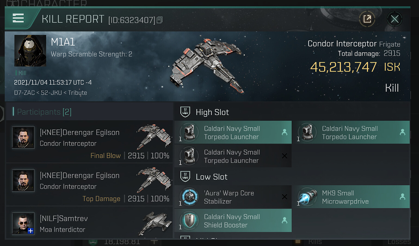Screen dimensions: 419x246
Task: Close the kill report window
Action: pos(395,19)
